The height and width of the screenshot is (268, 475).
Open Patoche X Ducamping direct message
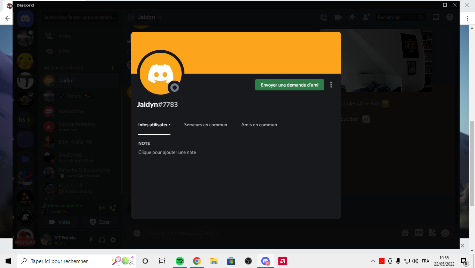tap(80, 173)
